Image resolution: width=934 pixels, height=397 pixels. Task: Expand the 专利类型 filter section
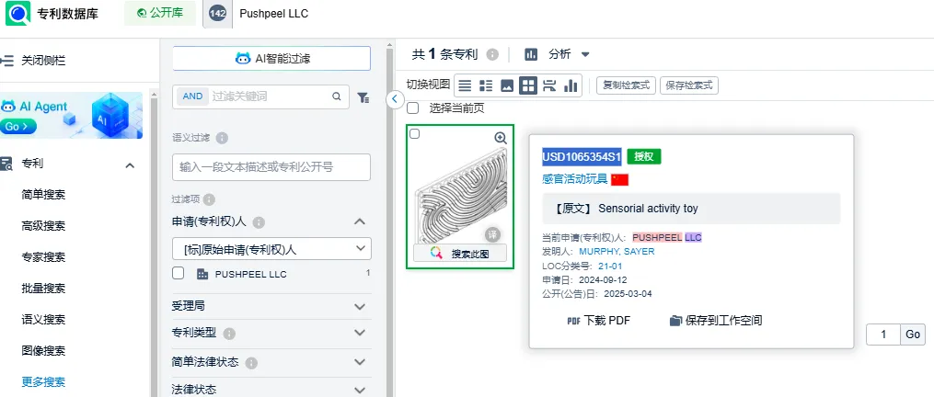pos(359,334)
